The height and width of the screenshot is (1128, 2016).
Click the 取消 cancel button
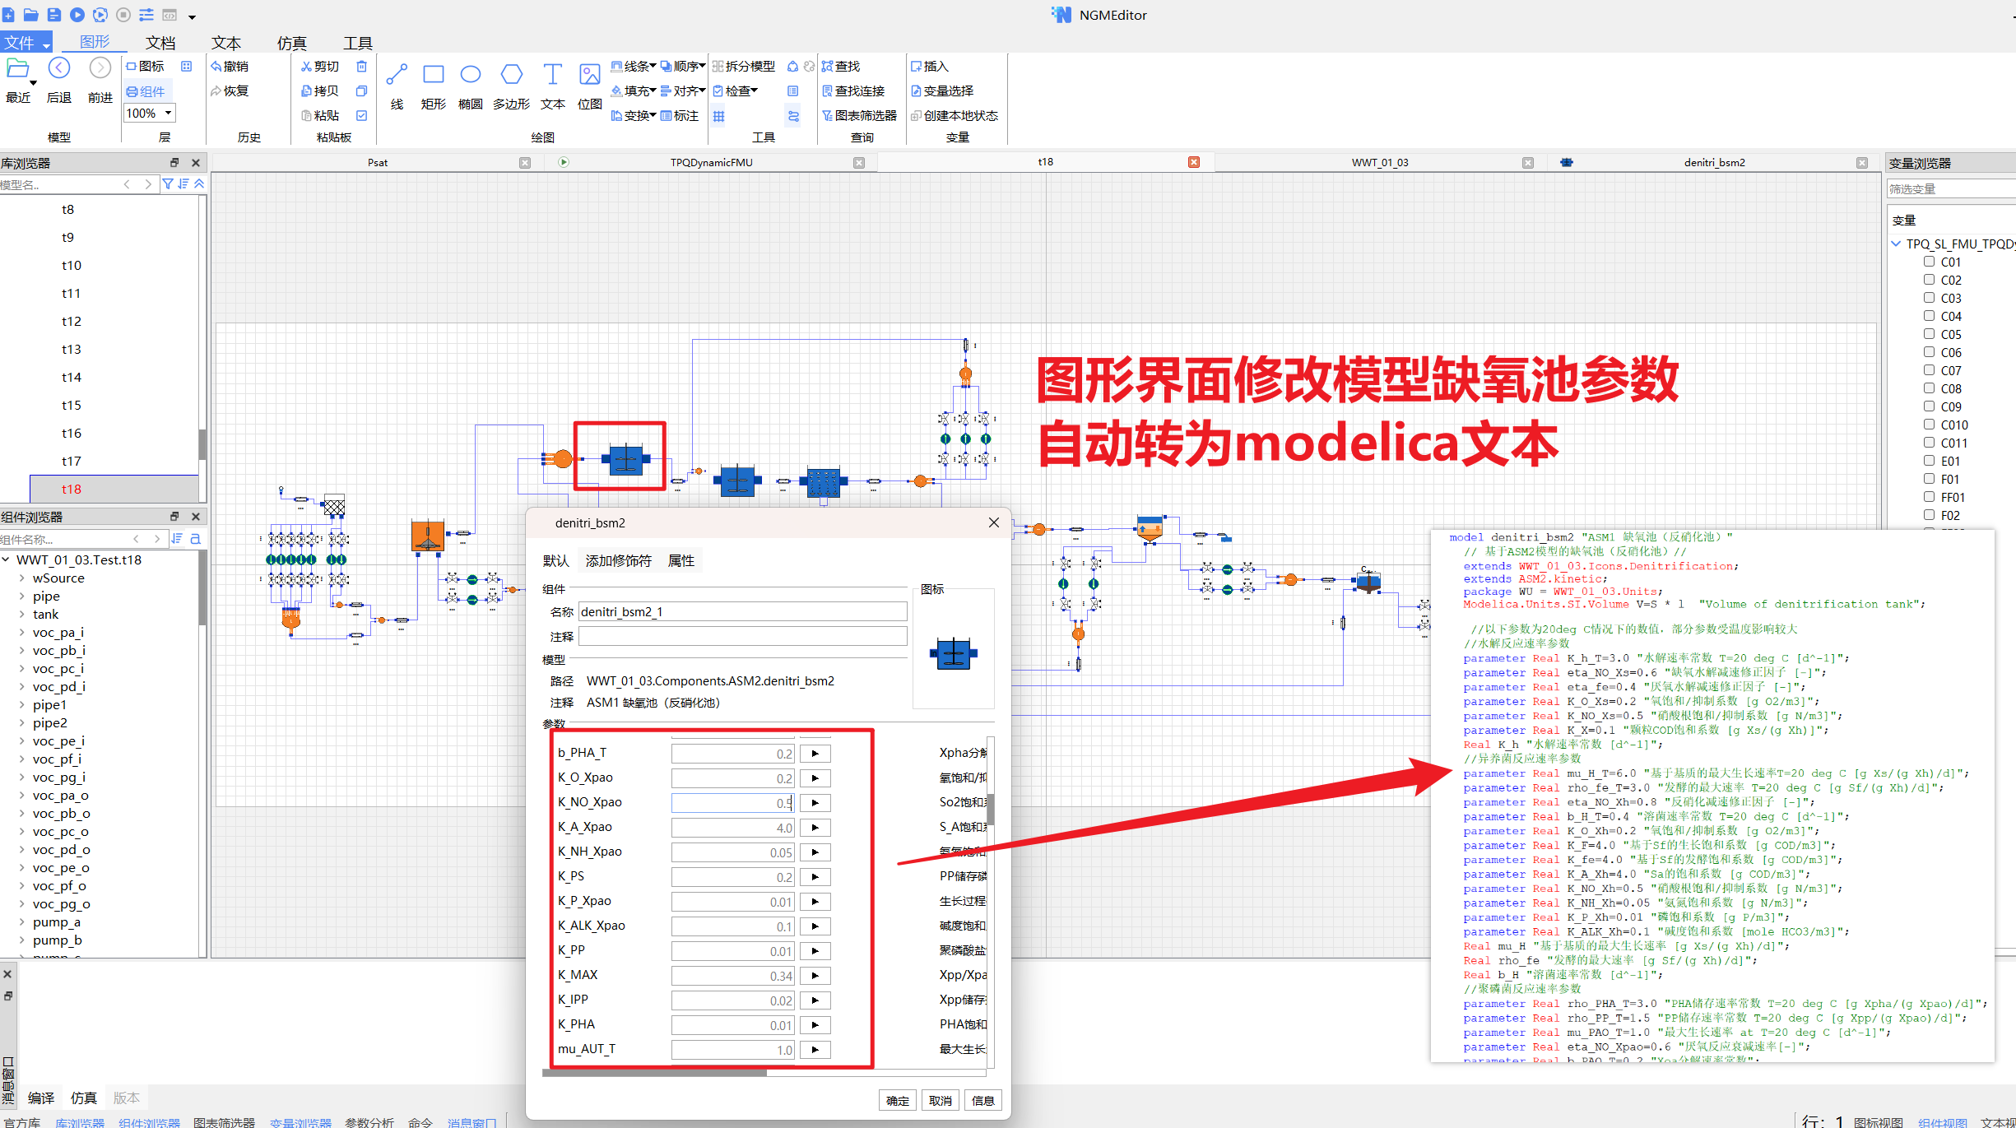(x=941, y=1100)
